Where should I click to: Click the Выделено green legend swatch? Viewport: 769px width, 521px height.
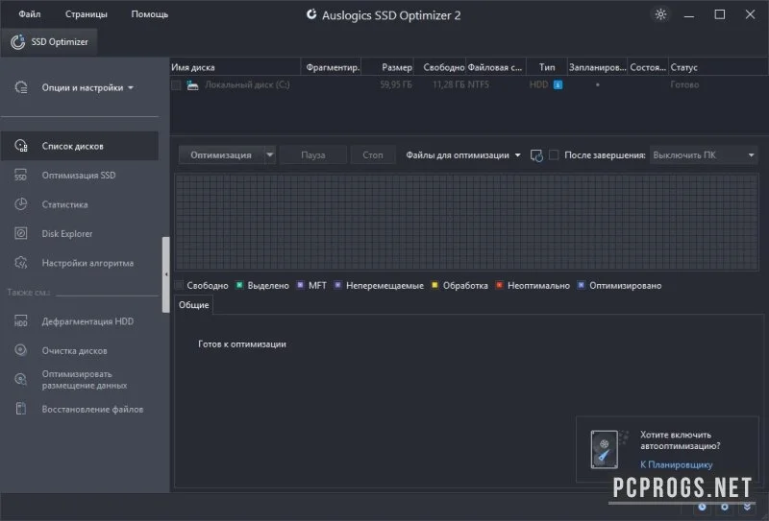click(x=239, y=285)
